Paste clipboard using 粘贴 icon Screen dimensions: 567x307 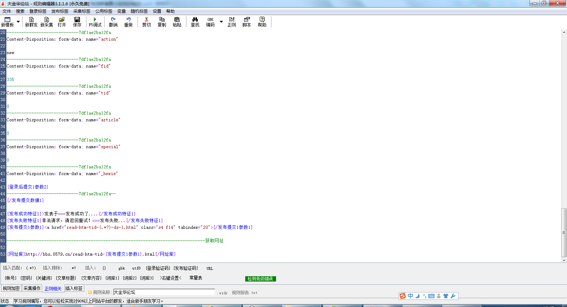coord(177,22)
